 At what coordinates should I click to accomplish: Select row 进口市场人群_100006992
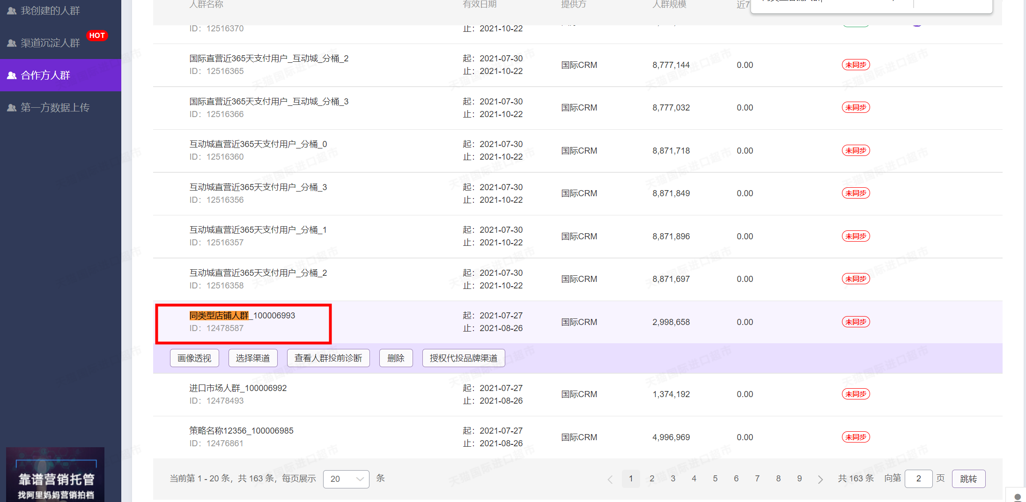pos(577,395)
